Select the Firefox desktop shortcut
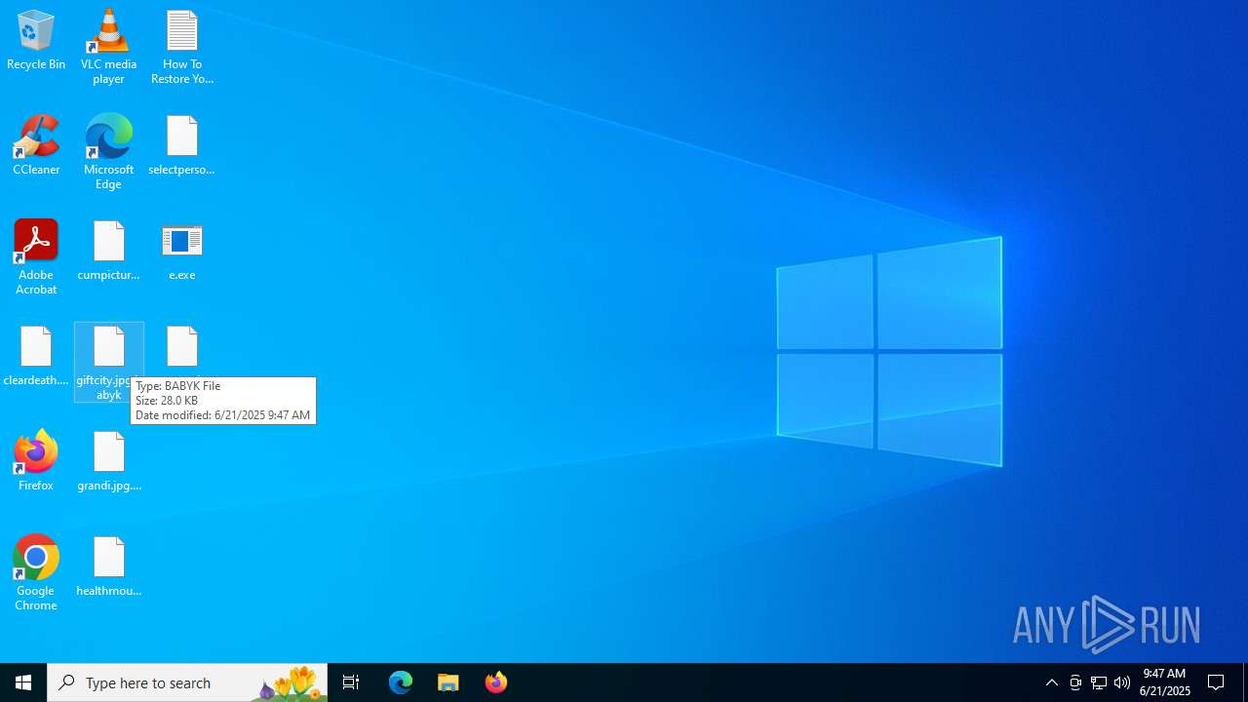 click(36, 460)
